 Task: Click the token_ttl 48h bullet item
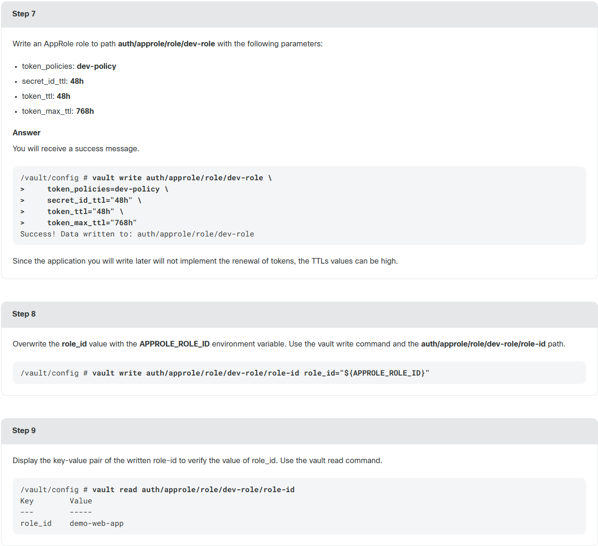coord(46,96)
